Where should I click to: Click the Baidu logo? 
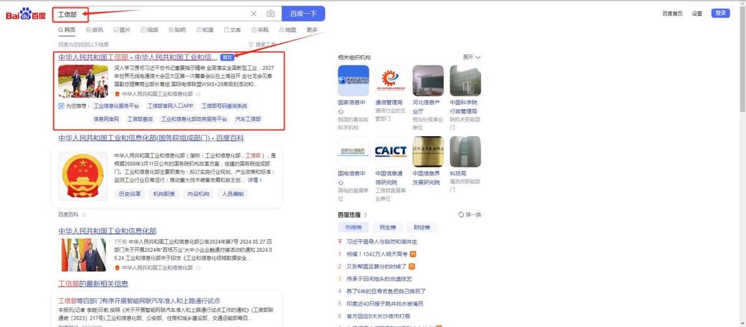point(26,14)
